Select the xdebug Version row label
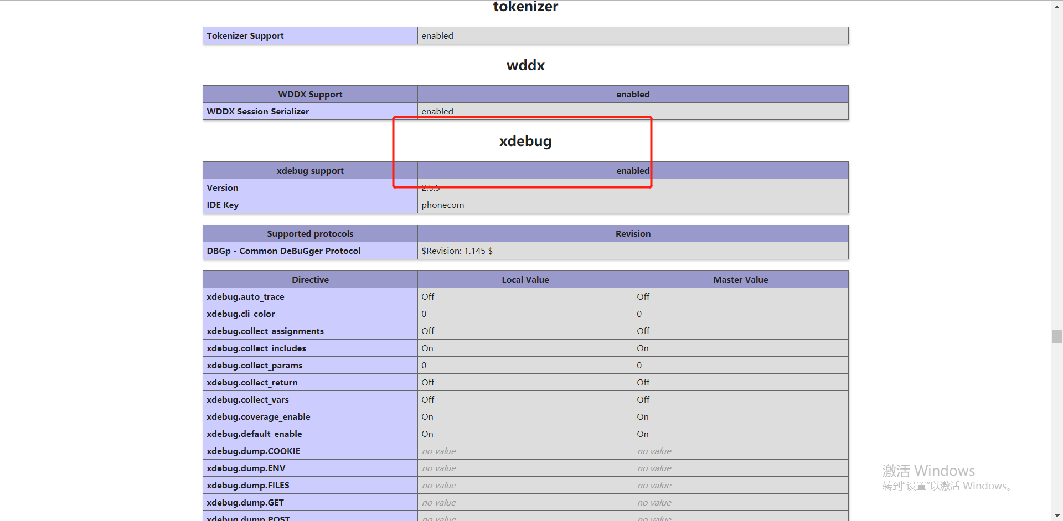1063x521 pixels. (x=310, y=188)
